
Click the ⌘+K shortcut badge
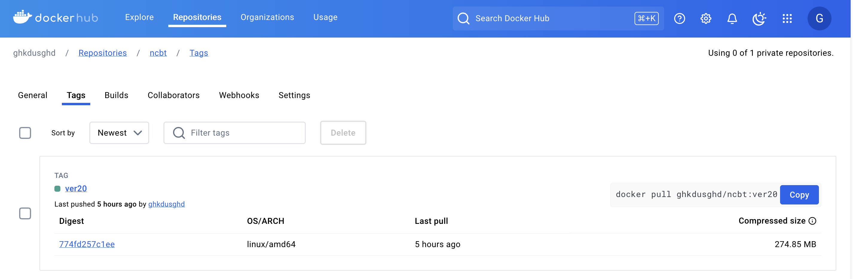pyautogui.click(x=646, y=18)
